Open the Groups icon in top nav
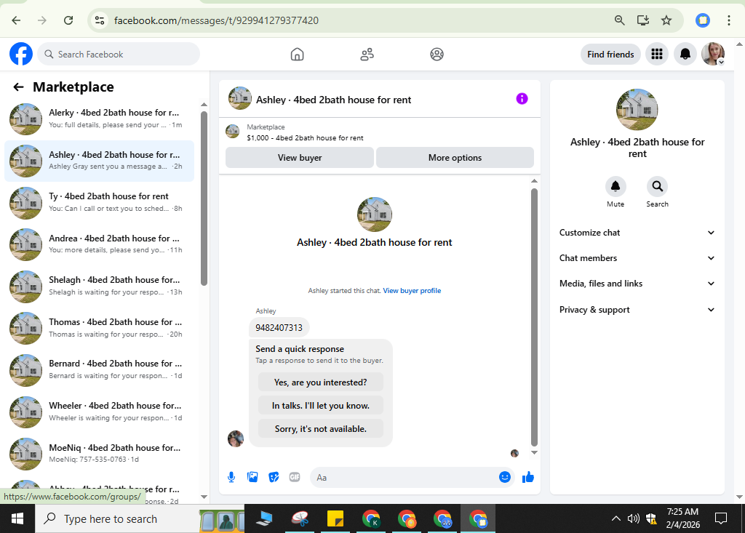This screenshot has height=533, width=745. tap(437, 54)
